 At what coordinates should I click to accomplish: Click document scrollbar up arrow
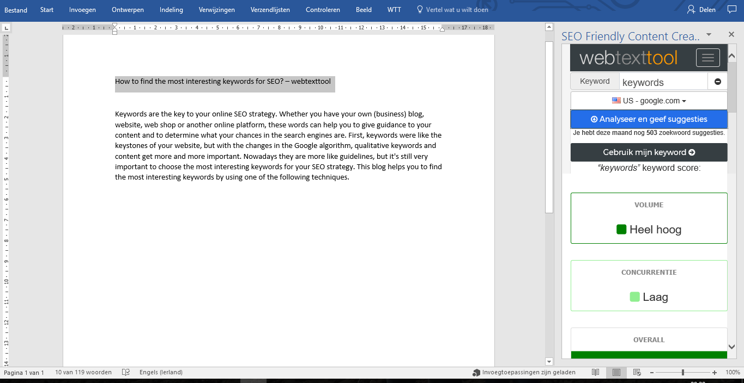point(549,27)
